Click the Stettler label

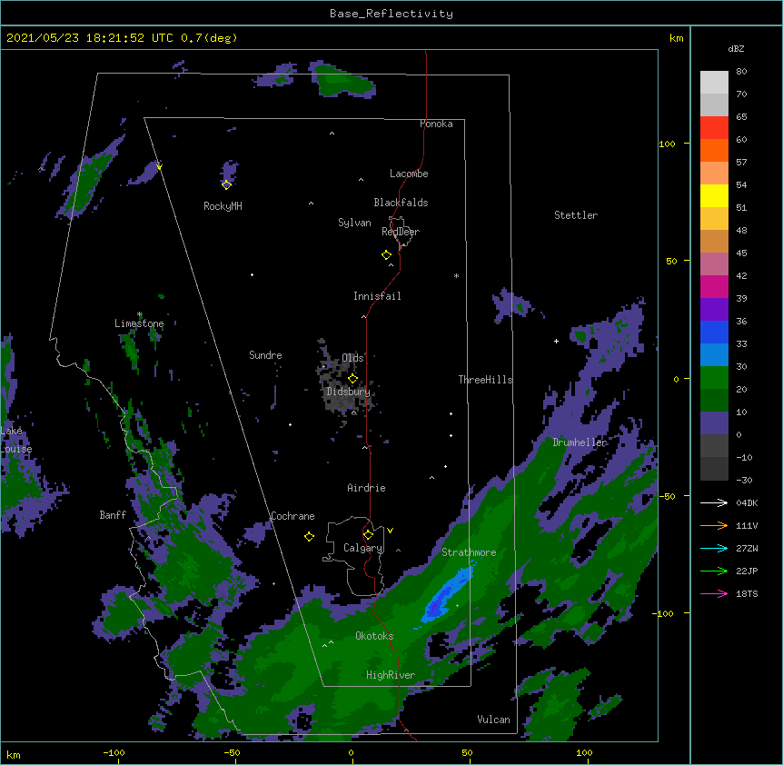(x=576, y=215)
